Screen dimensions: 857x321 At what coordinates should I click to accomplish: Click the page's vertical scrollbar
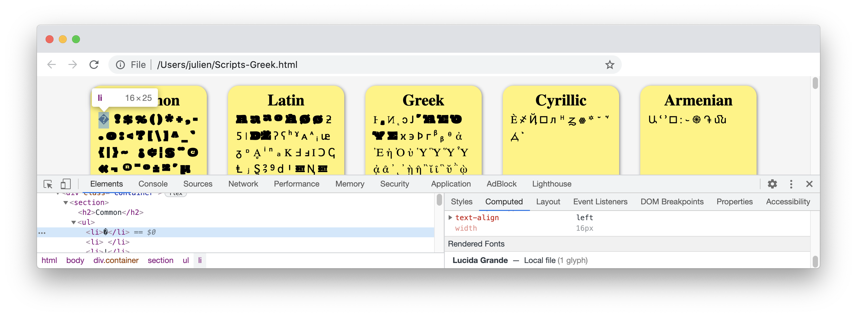point(815,84)
